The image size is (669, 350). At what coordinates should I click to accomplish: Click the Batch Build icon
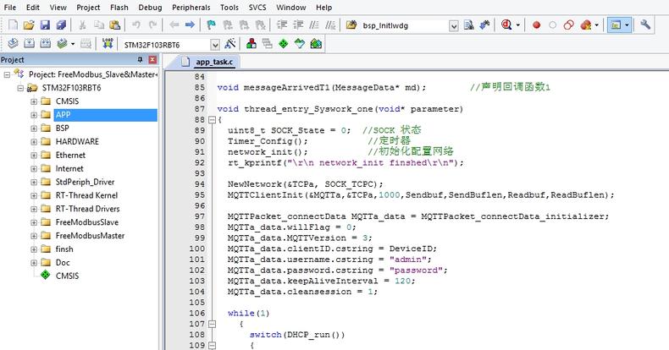click(63, 43)
